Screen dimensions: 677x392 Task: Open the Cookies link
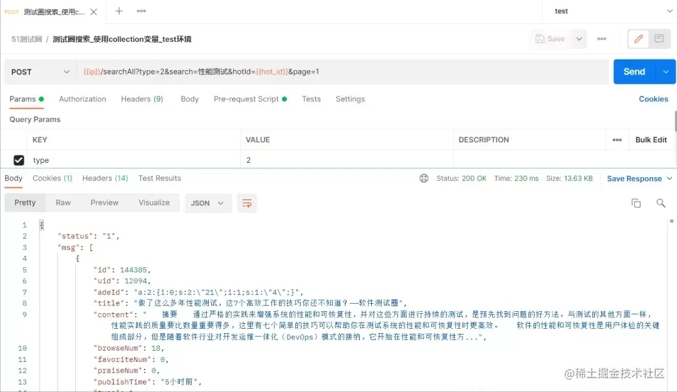coord(653,99)
